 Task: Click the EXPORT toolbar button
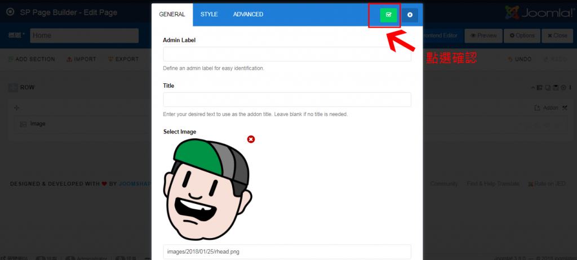[123, 59]
